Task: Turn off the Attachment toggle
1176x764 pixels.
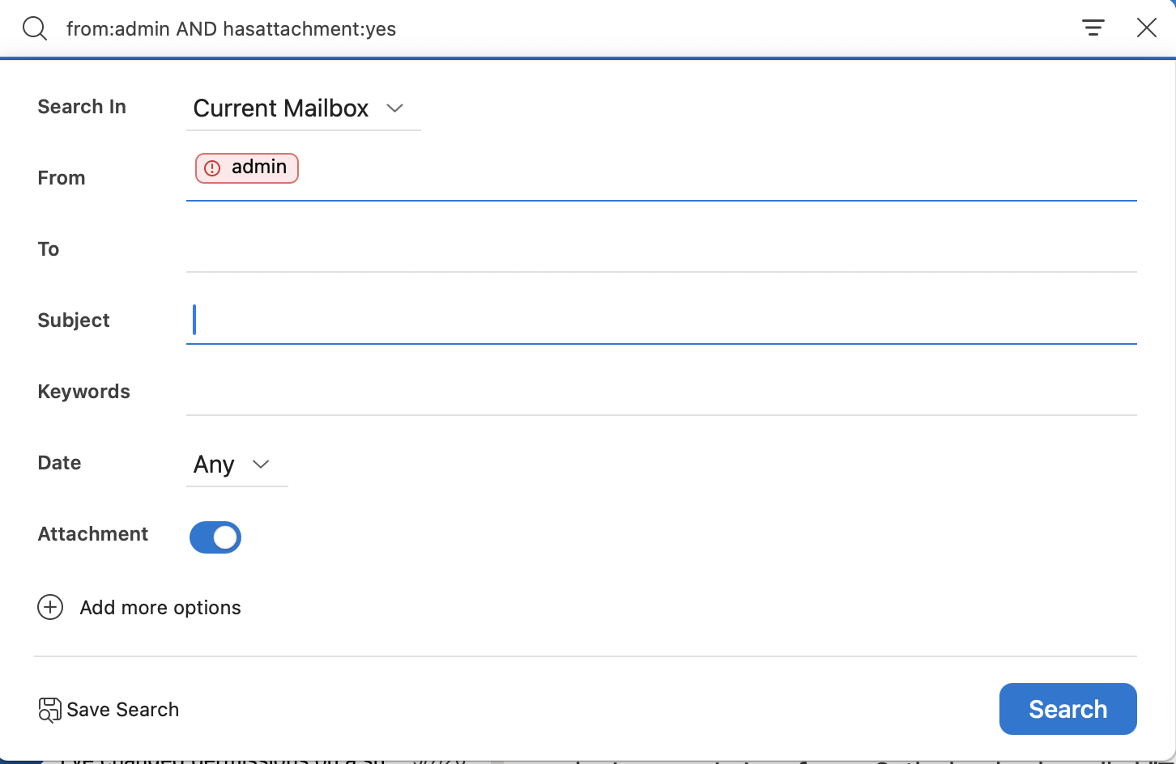Action: (x=215, y=537)
